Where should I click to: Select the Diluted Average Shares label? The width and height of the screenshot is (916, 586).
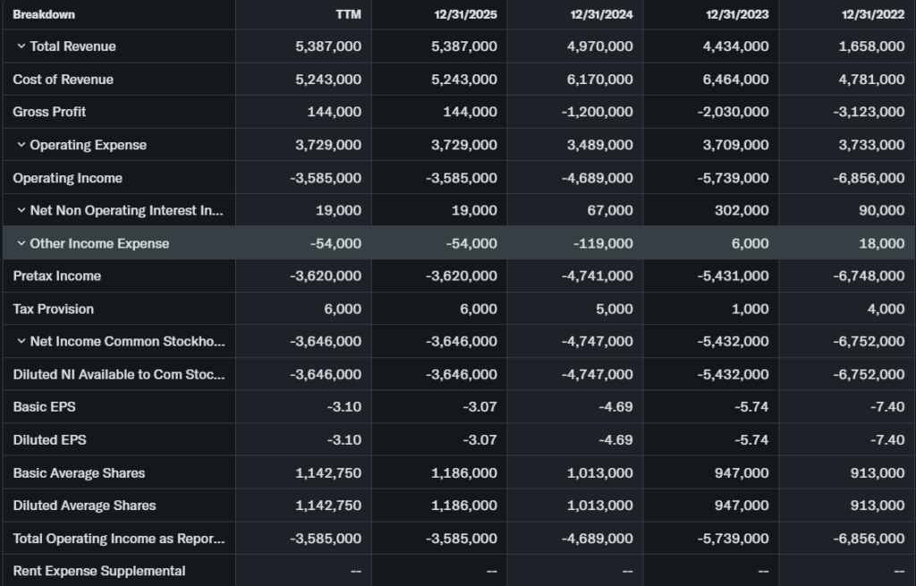tap(84, 505)
